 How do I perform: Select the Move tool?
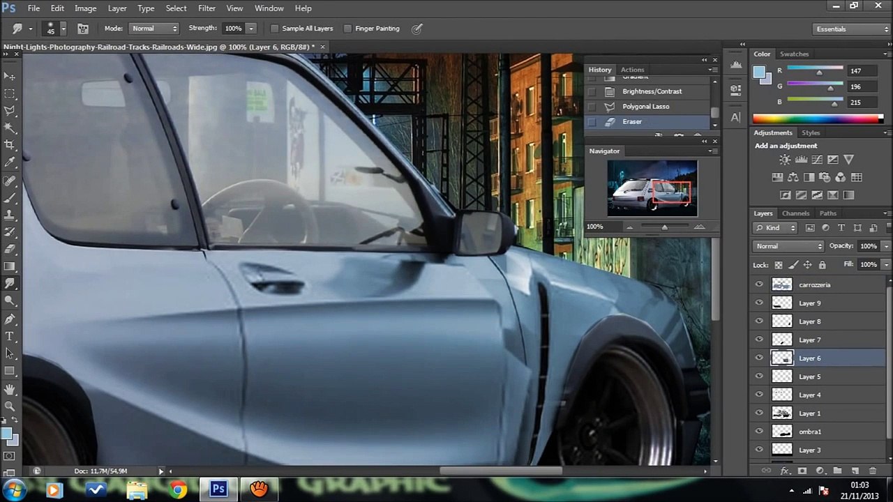(10, 76)
